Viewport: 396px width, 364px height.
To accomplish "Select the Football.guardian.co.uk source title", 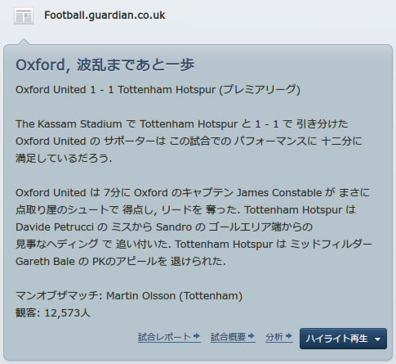I will [105, 16].
